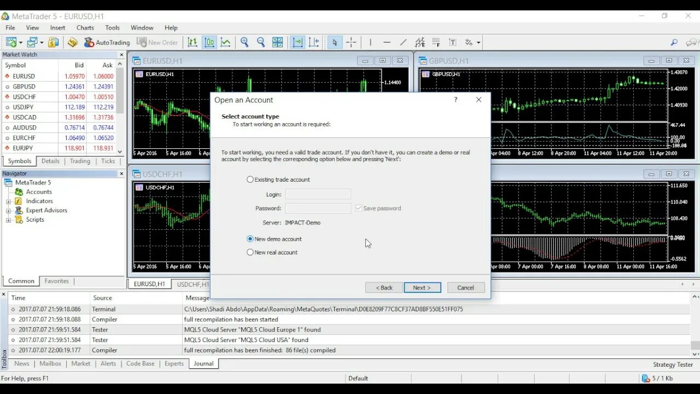Open the Window menu
Image resolution: width=700 pixels, height=394 pixels.
142,28
